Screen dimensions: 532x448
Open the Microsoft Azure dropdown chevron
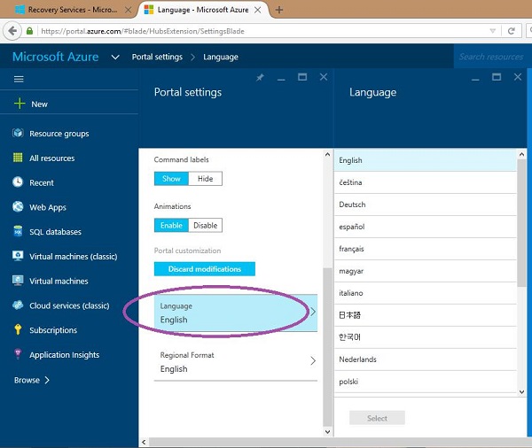pos(115,57)
